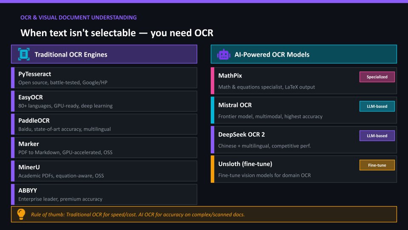Screen dimensions: 408x230
Task: Click 'Chinese + multilingual, competitive perf.' text
Action: pyautogui.click(x=264, y=146)
